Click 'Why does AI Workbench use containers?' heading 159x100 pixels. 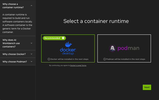pyautogui.click(x=11, y=43)
